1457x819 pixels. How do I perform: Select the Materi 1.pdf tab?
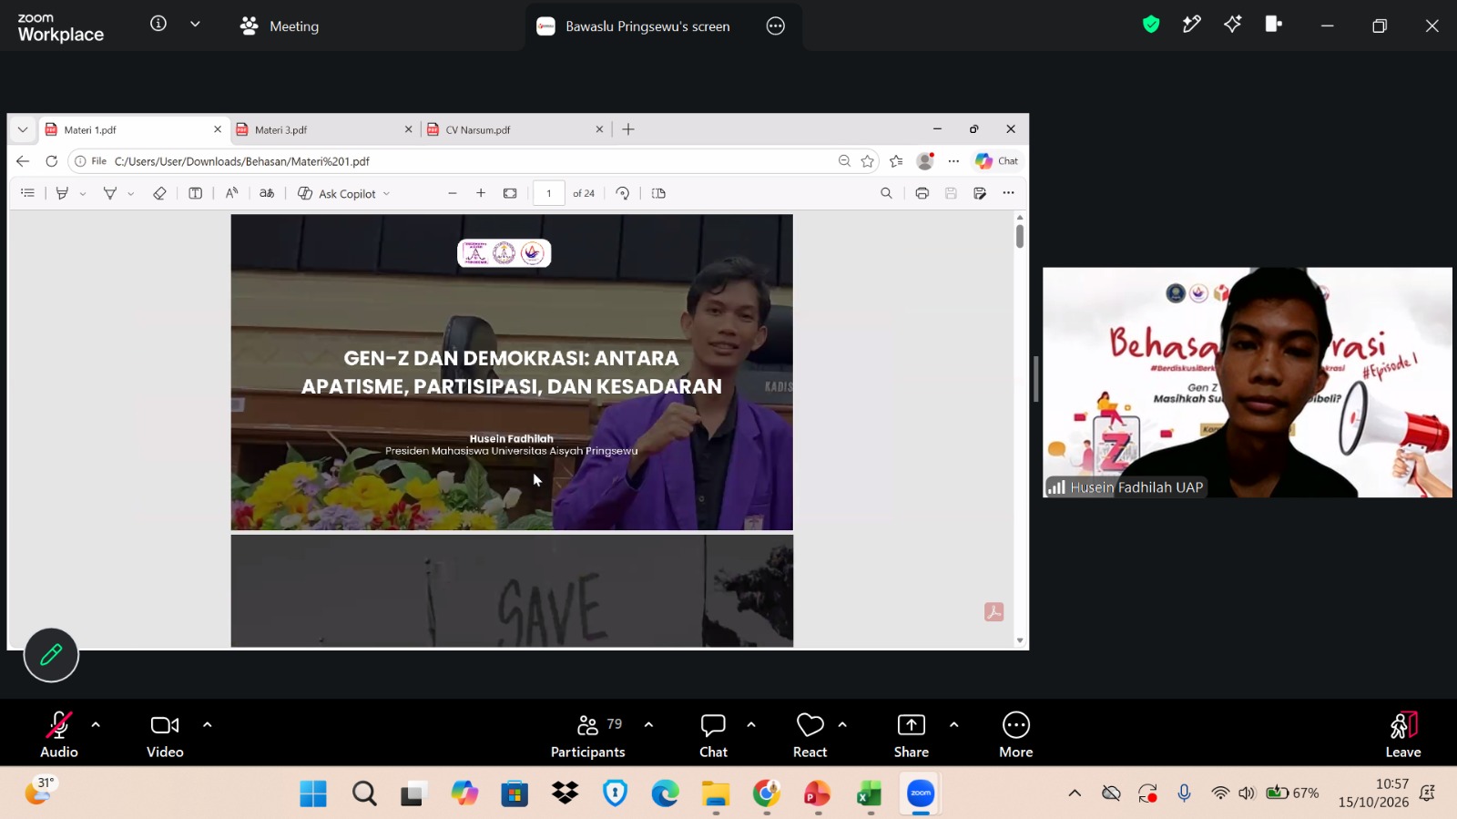point(133,129)
